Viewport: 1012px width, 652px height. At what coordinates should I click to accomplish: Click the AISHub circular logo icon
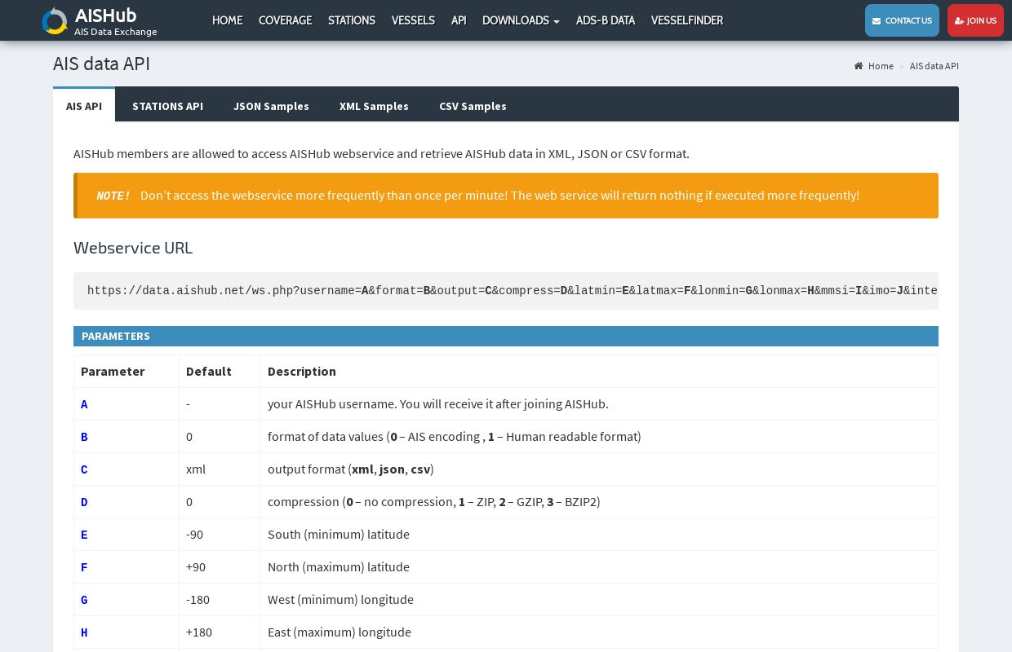[55, 21]
